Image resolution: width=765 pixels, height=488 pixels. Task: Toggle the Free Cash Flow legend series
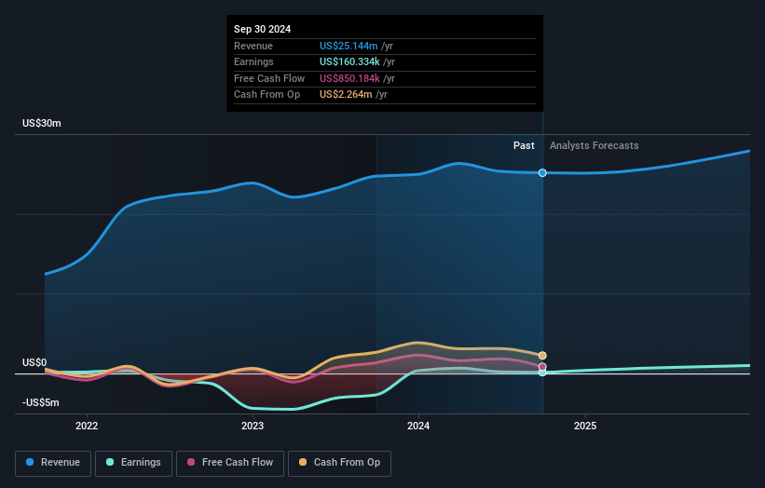tap(230, 463)
